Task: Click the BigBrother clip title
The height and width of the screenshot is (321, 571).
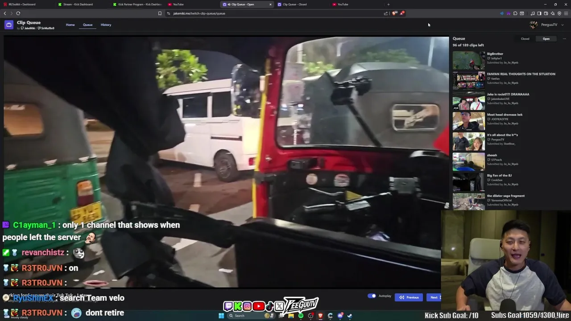Action: click(x=495, y=54)
